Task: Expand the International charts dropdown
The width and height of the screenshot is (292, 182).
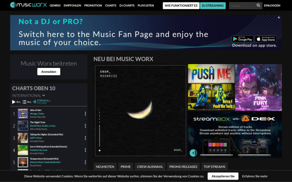Action: (29, 96)
